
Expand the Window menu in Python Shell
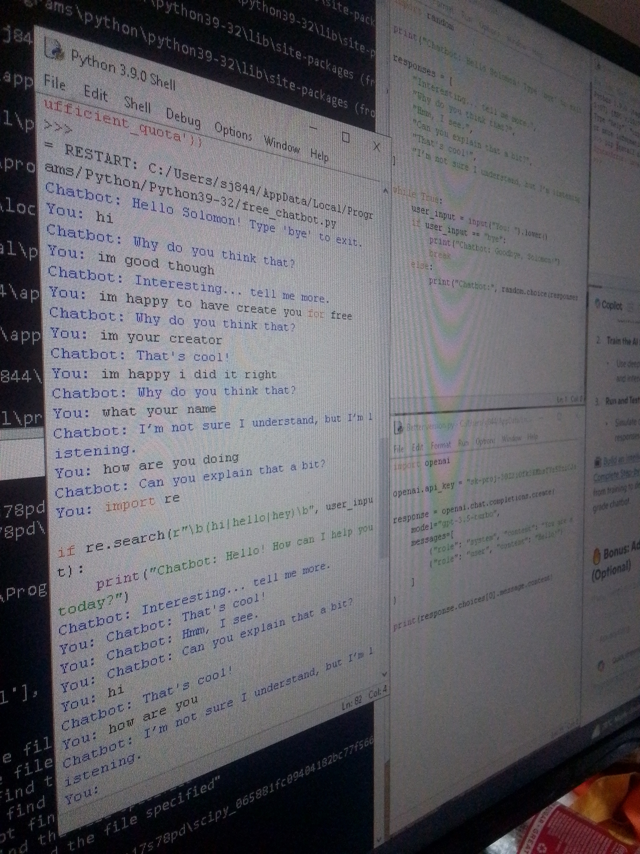coord(282,144)
